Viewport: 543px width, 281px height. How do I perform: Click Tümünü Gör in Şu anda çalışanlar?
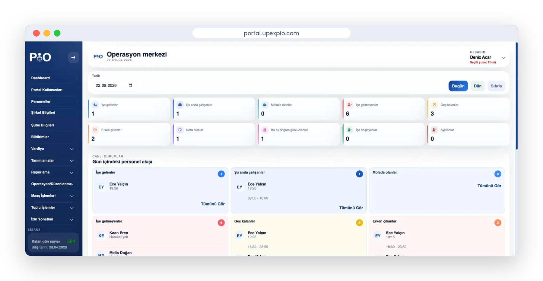[x=351, y=208]
